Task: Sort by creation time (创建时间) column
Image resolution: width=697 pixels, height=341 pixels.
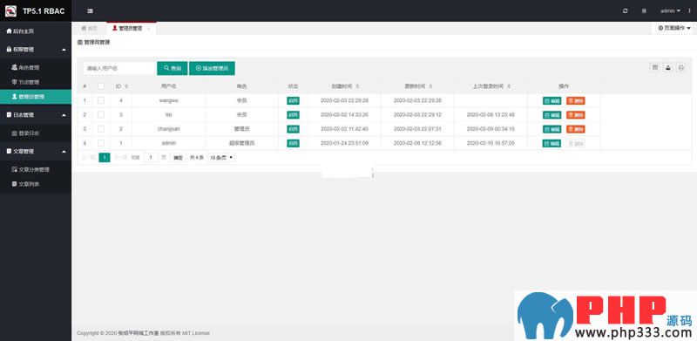Action: click(x=358, y=86)
